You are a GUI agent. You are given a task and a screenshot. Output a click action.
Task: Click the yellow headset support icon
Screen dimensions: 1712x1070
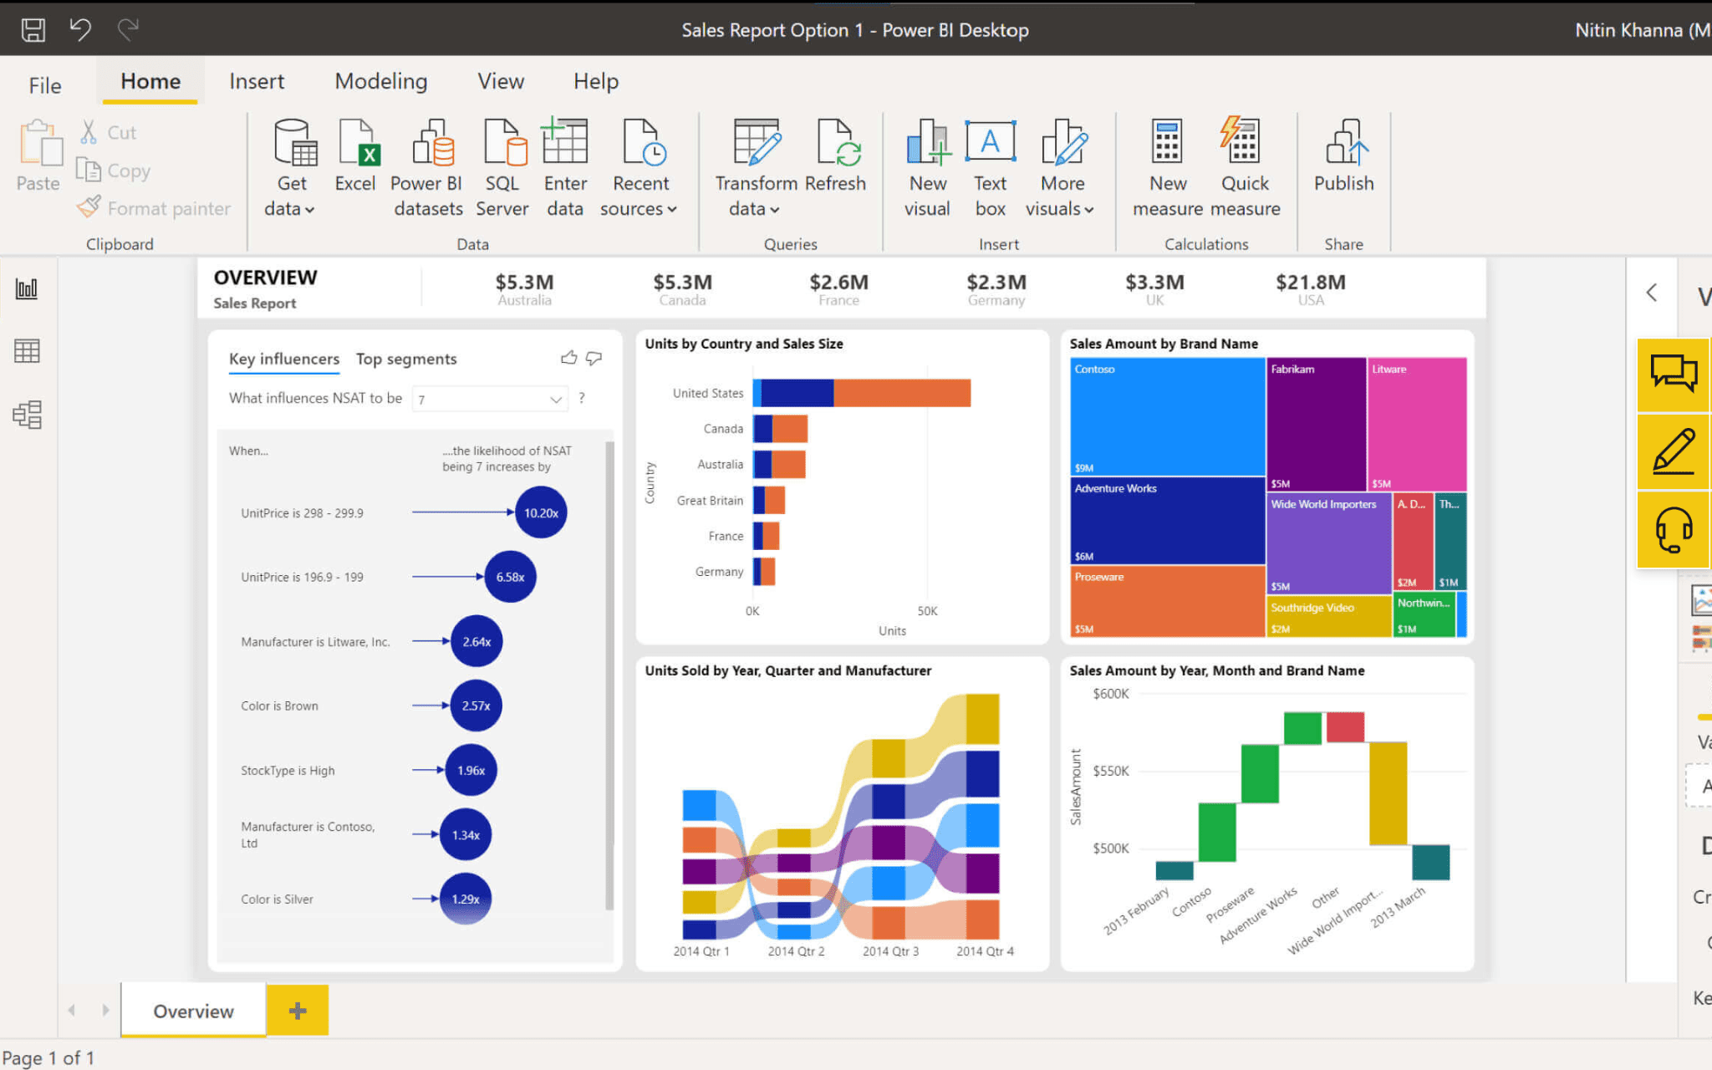pyautogui.click(x=1672, y=528)
